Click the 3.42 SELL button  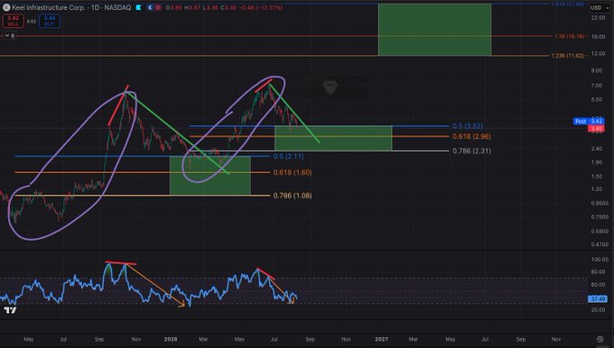tap(13, 21)
